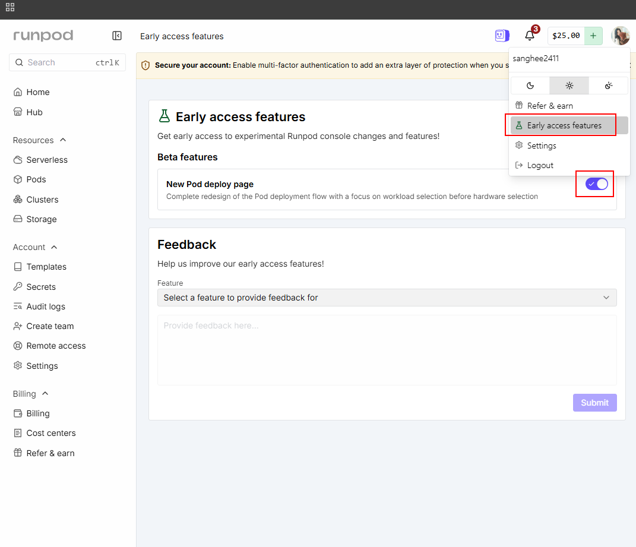Click the purple assistant chat icon
The height and width of the screenshot is (547, 636).
(x=502, y=36)
